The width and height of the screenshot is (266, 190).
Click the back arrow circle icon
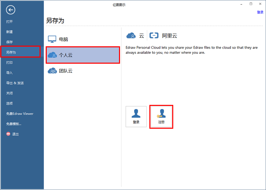click(x=11, y=10)
